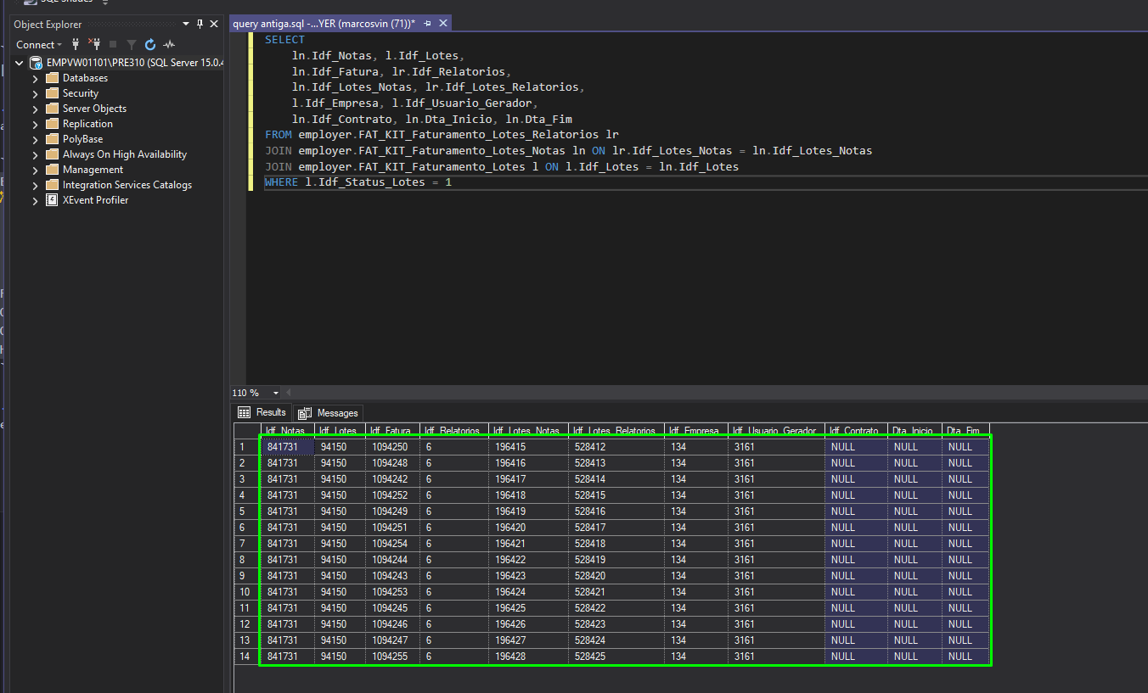The height and width of the screenshot is (693, 1148).
Task: Click the Dta_Inicio column header
Action: click(914, 431)
